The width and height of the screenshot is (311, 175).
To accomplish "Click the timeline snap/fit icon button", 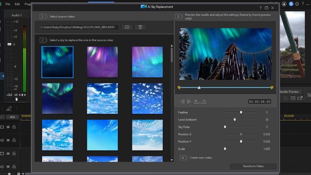I will point(12,117).
